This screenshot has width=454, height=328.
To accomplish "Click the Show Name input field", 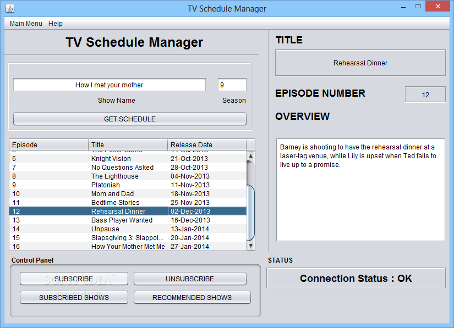I will [110, 85].
